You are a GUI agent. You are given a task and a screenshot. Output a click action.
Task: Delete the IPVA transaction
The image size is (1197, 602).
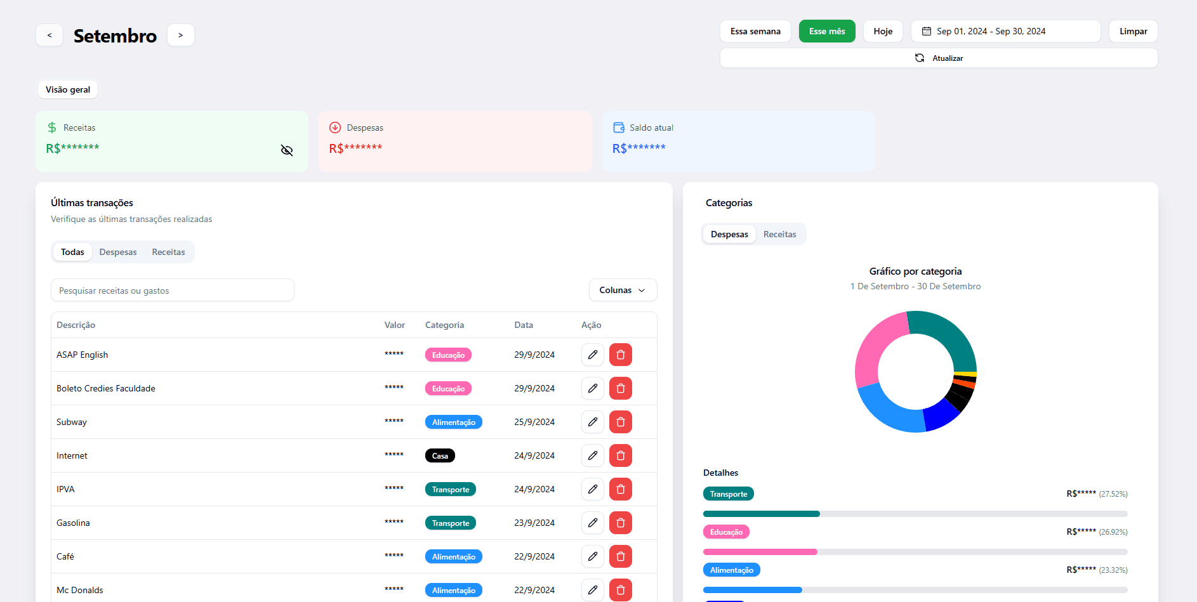pyautogui.click(x=621, y=489)
